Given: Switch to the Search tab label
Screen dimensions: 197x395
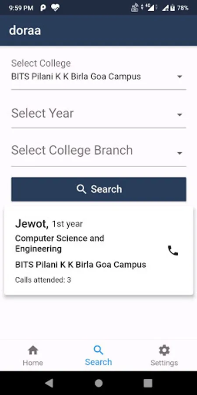Looking at the screenshot, I should [x=98, y=362].
